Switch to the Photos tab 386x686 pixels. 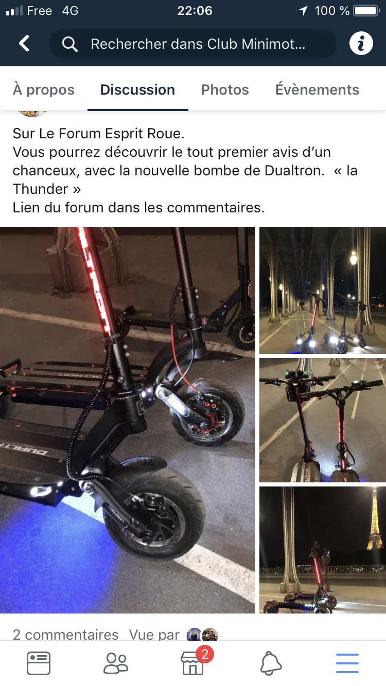click(225, 89)
